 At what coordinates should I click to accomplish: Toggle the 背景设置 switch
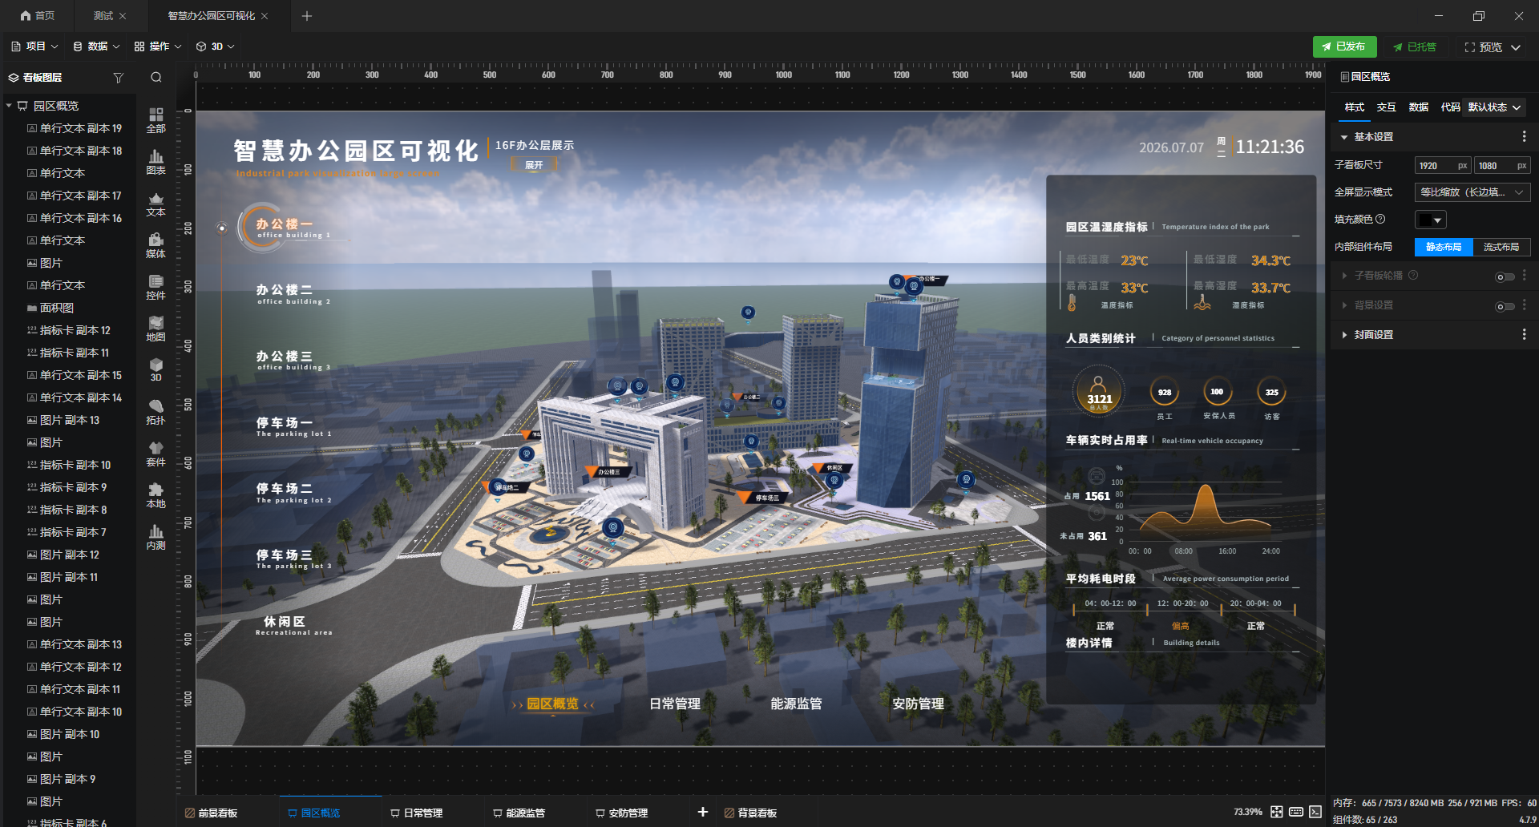point(1505,306)
